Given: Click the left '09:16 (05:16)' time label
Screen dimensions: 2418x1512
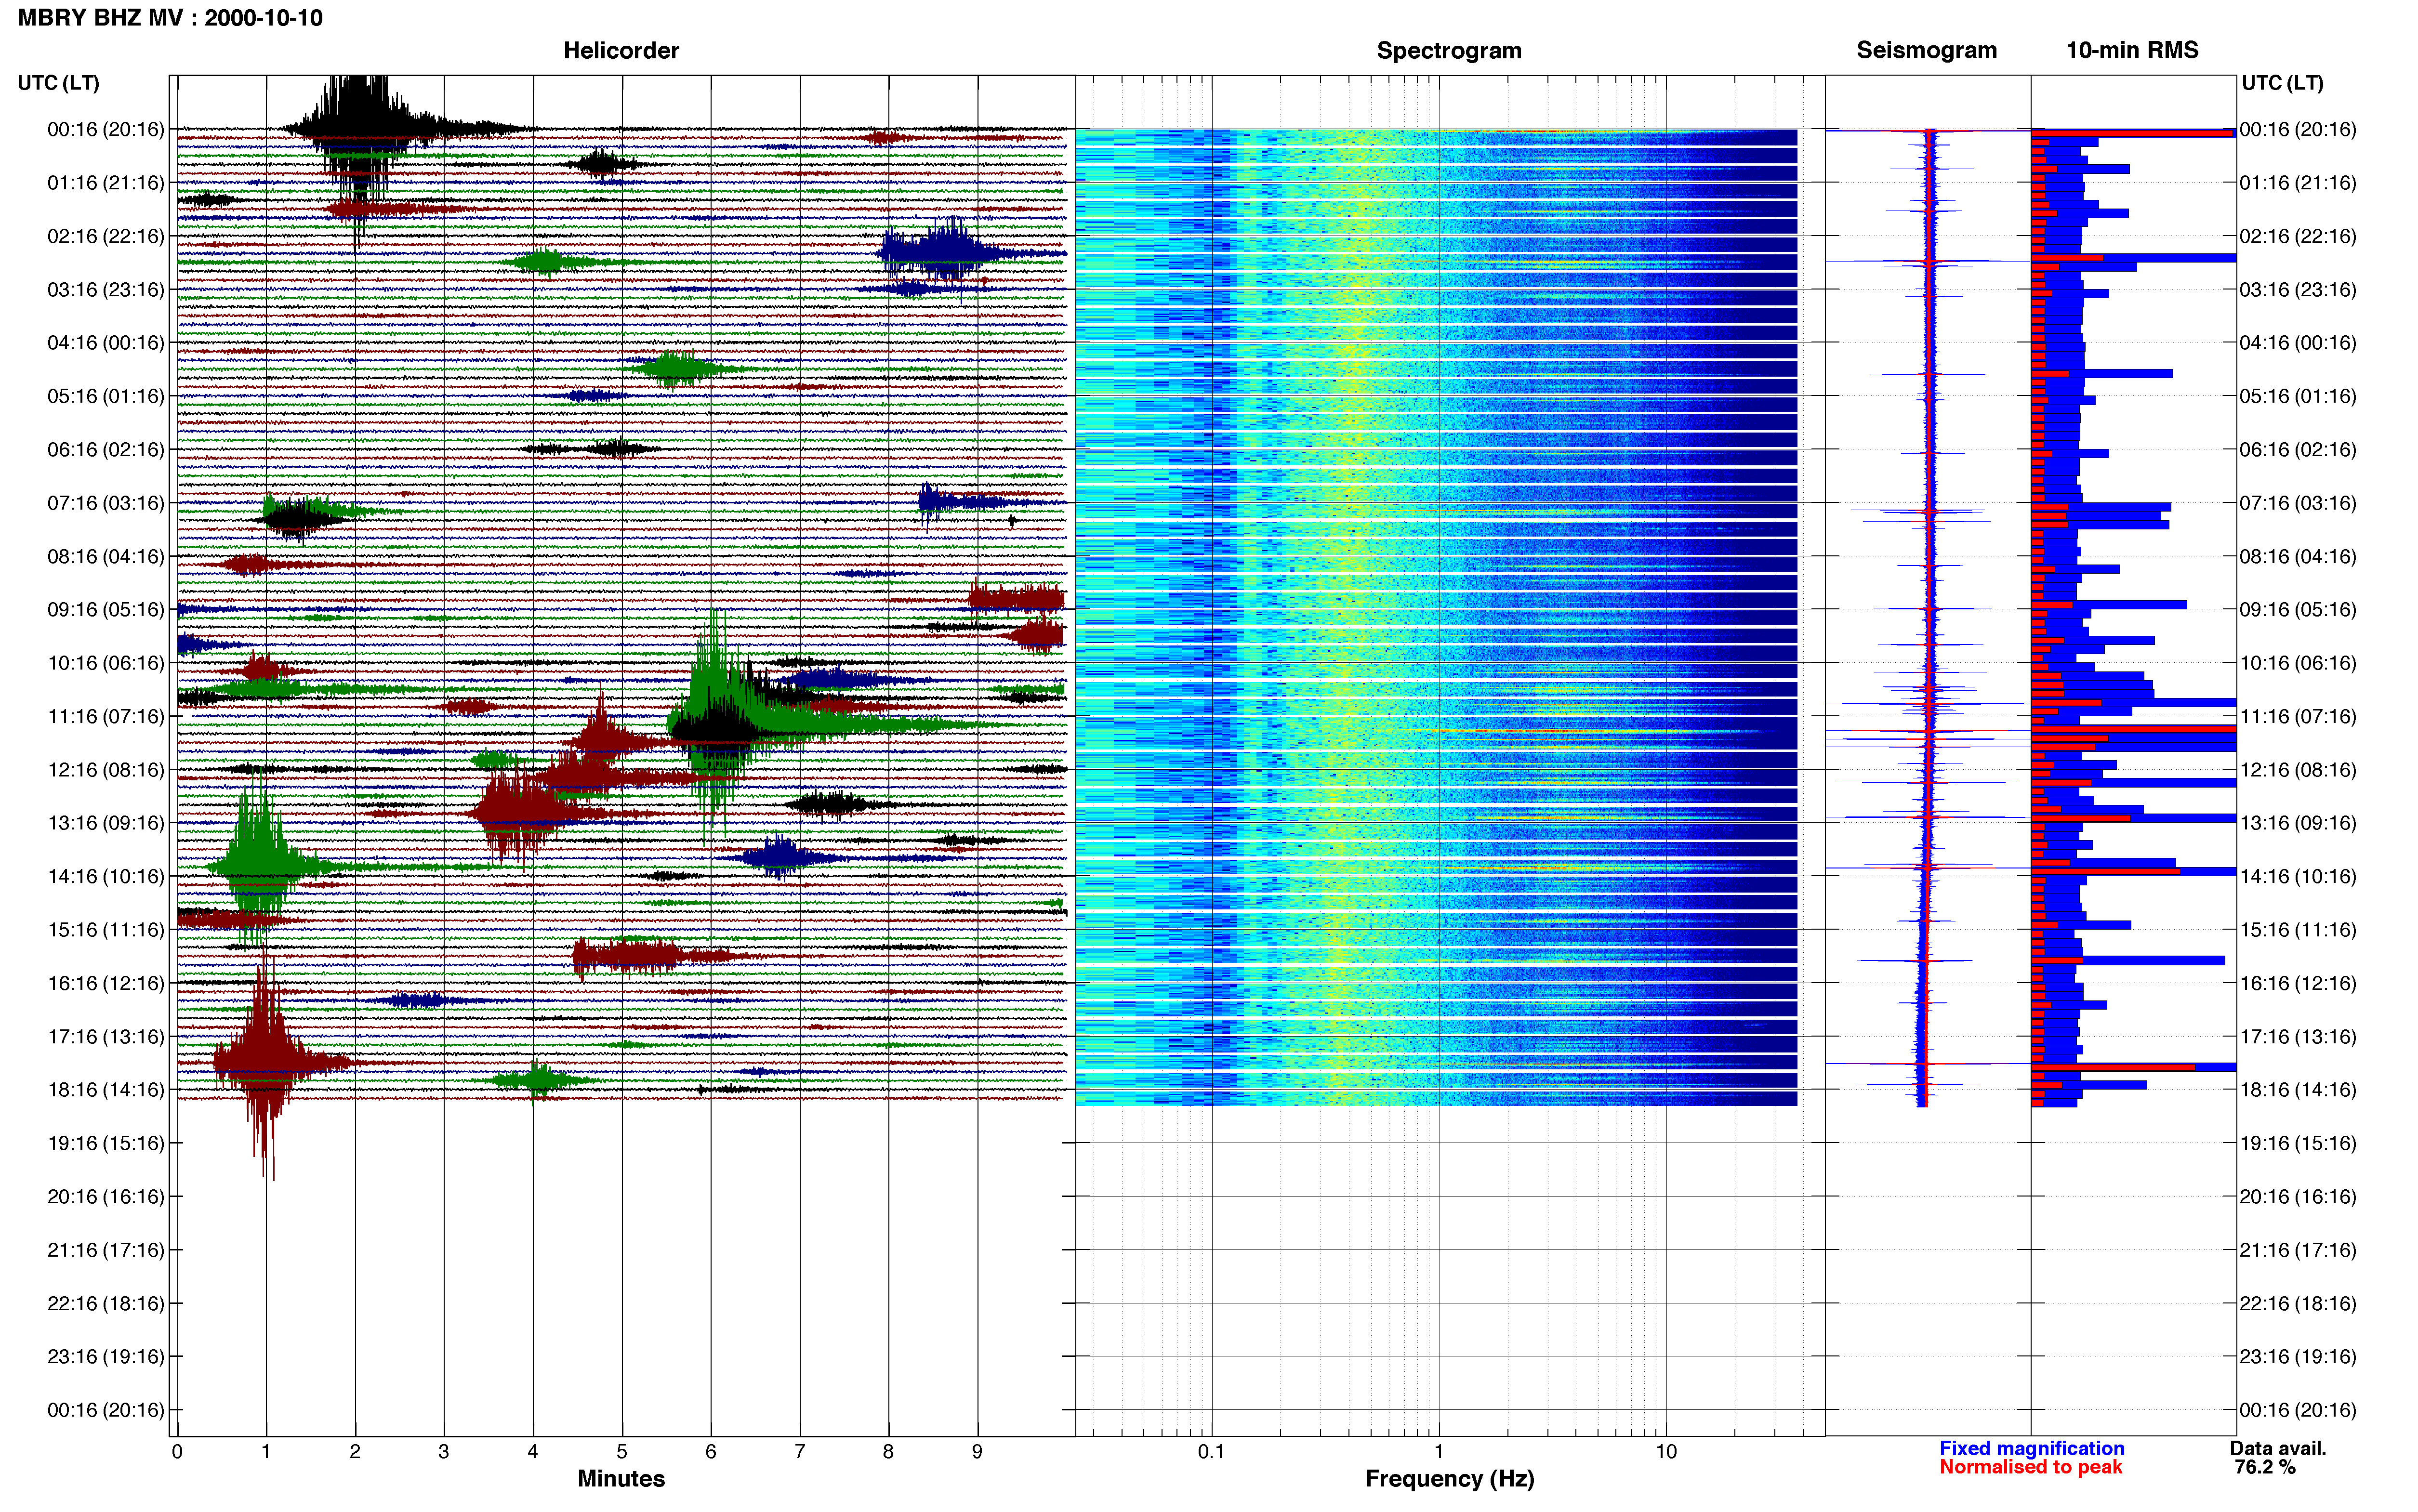Looking at the screenshot, I should pyautogui.click(x=105, y=610).
